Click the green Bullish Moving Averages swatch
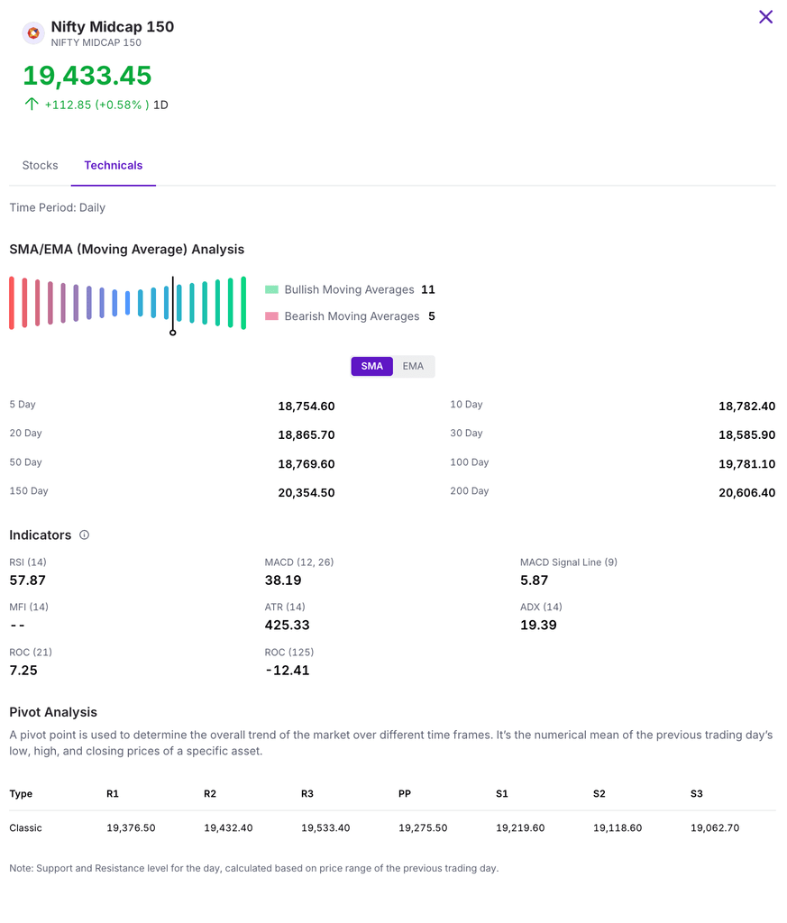Image resolution: width=787 pixels, height=923 pixels. [x=271, y=290]
